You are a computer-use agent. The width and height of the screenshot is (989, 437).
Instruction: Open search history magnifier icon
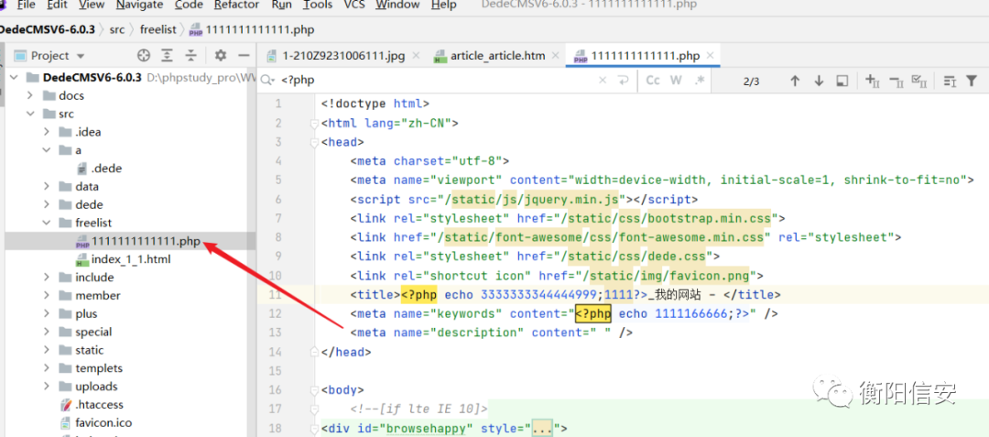pos(268,81)
